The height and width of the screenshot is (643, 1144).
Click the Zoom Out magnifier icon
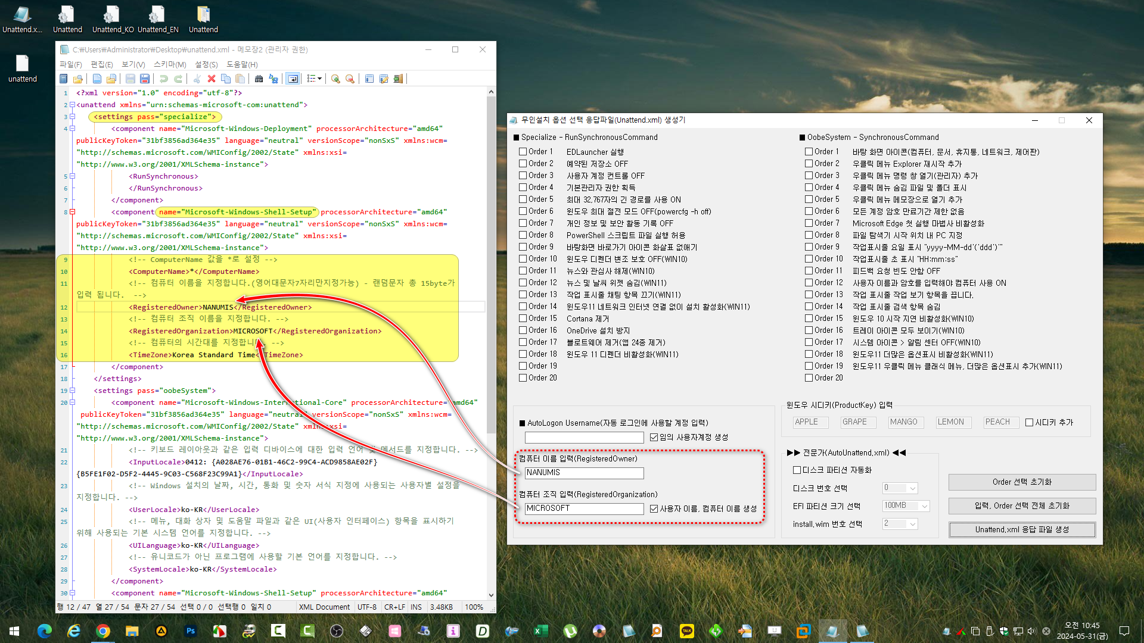pos(350,79)
